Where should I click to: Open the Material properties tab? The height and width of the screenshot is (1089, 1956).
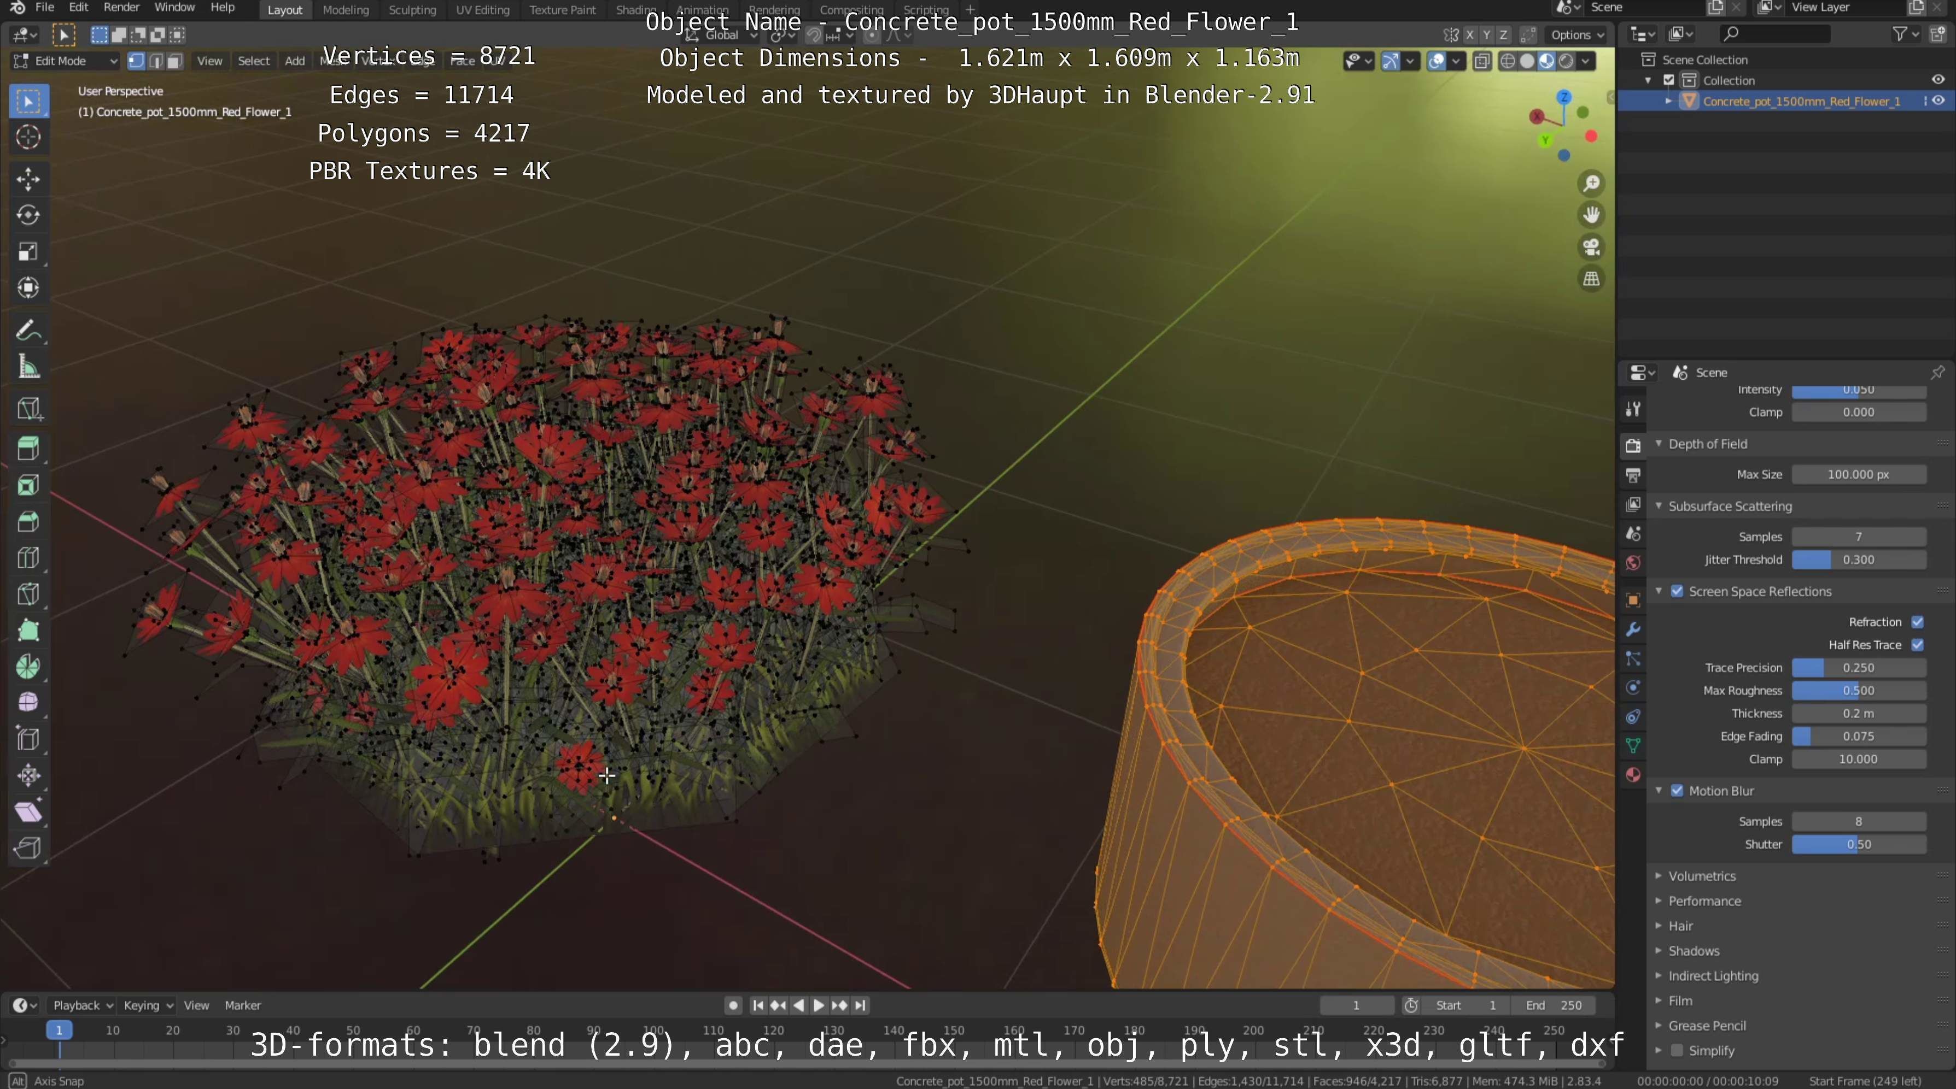click(x=1633, y=775)
